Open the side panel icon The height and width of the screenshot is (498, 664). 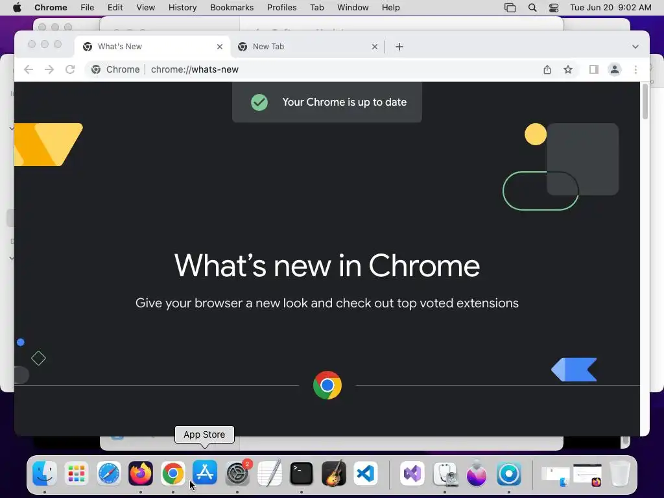click(594, 69)
